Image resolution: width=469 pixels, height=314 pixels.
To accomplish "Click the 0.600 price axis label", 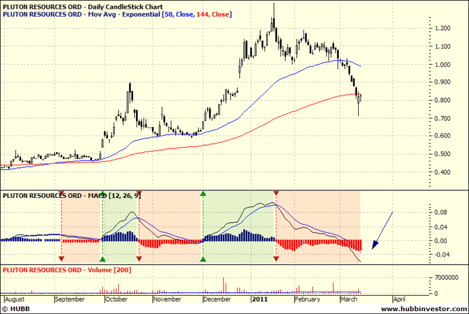I will click(x=443, y=136).
